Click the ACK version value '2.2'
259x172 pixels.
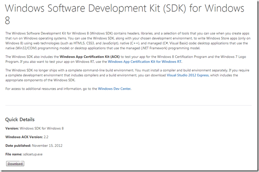coord(46,137)
